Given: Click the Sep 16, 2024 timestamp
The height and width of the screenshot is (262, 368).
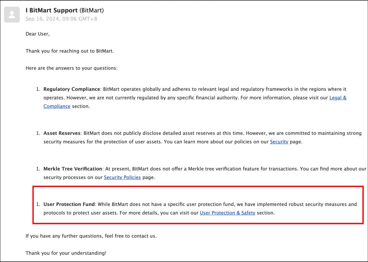Looking at the screenshot, I should 61,19.
